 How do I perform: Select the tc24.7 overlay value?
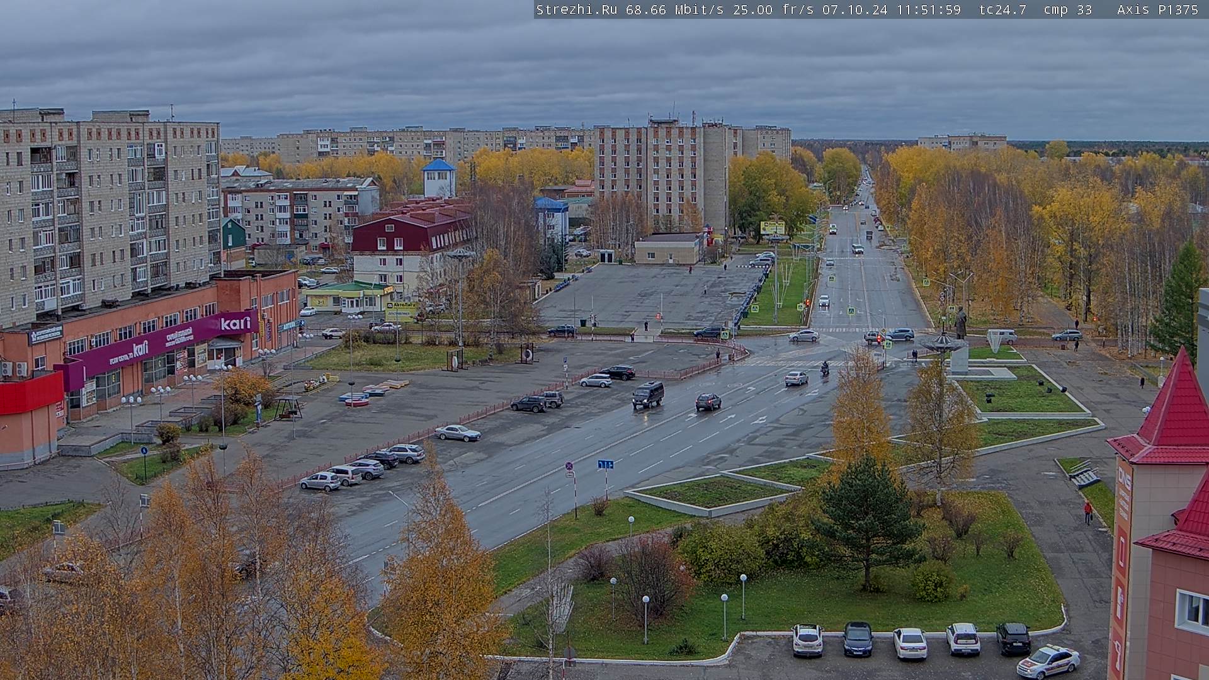(x=1002, y=9)
